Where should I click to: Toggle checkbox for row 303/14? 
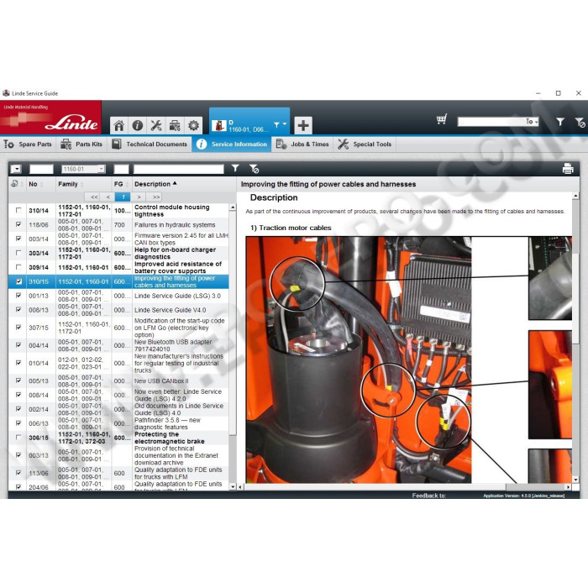coord(18,253)
